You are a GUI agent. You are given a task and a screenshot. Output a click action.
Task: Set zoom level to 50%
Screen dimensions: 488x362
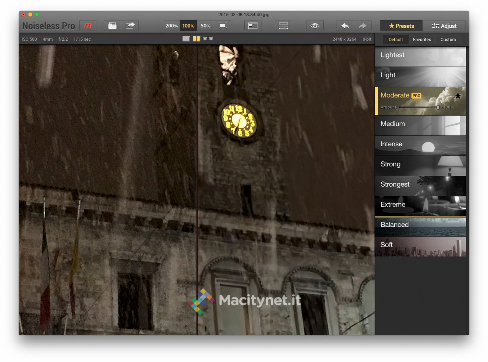205,26
